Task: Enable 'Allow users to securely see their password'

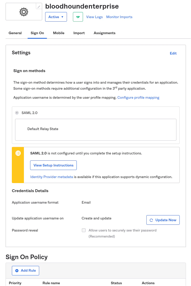Action: point(84,230)
